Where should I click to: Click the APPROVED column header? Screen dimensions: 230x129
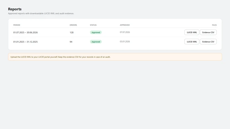click(125, 25)
